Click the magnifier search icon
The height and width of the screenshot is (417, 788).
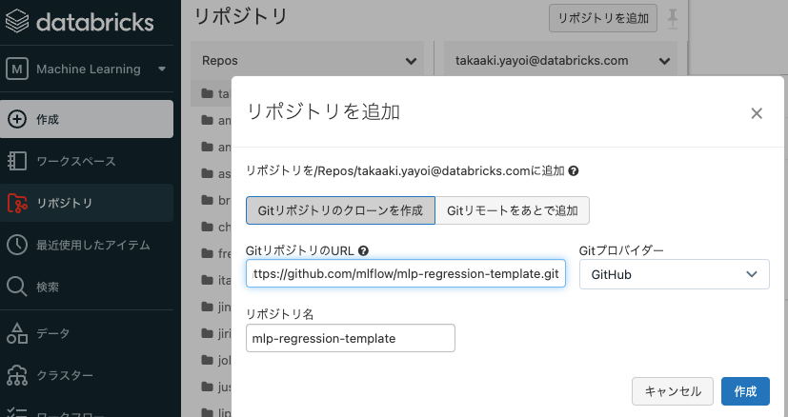pos(16,287)
